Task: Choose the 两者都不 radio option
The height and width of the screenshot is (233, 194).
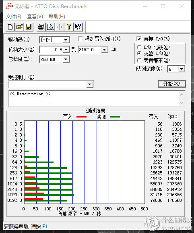Action: (139, 60)
